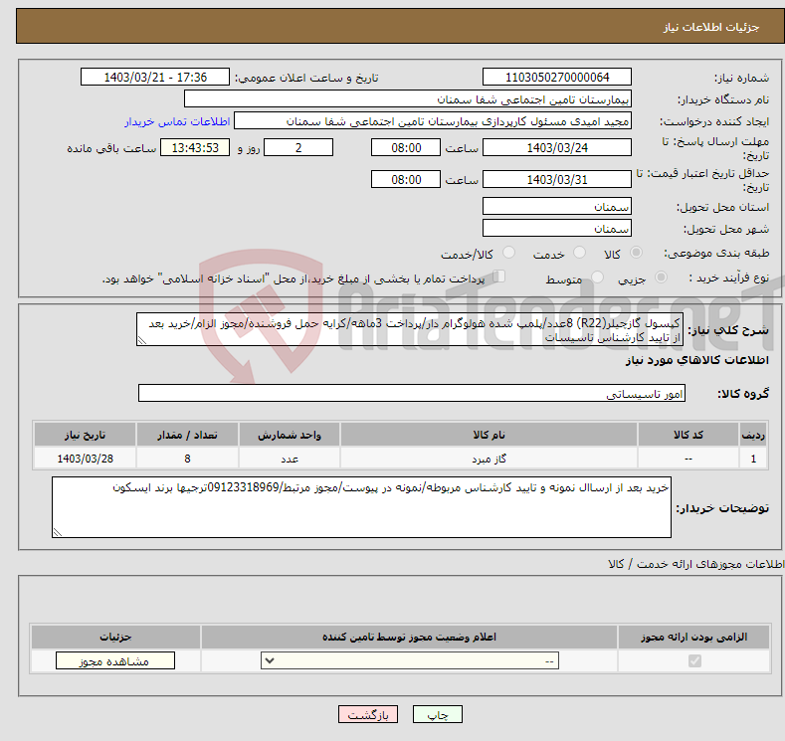Click the remaining days field showing 2
The image size is (785, 741).
(x=298, y=148)
